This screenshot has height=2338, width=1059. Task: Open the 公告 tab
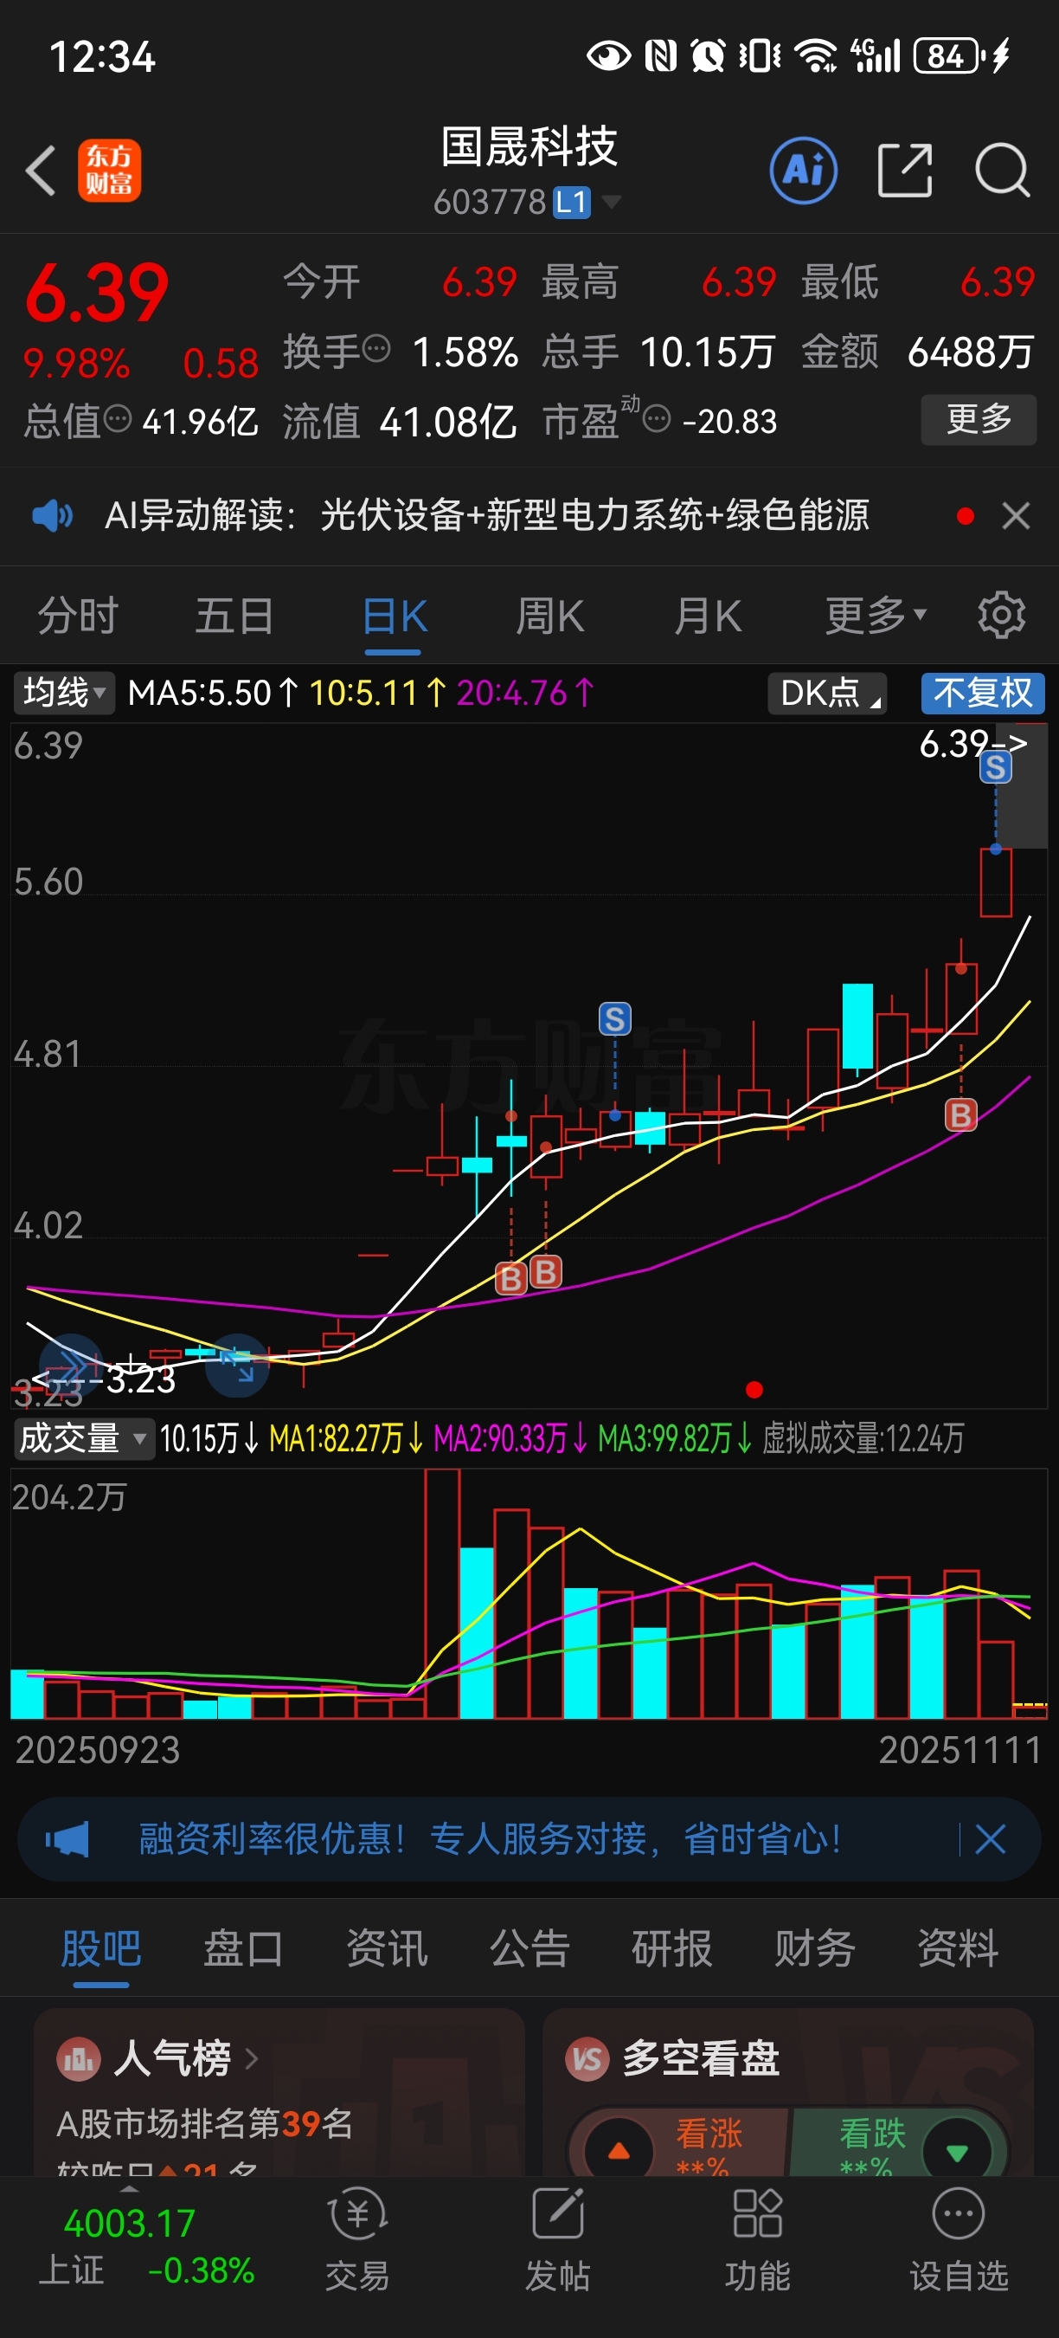point(529,1947)
